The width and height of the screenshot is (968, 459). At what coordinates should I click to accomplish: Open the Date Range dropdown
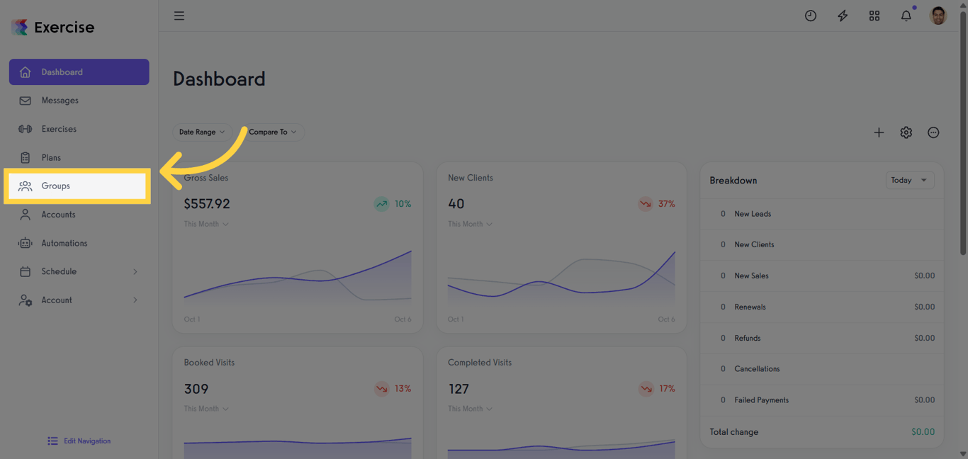pos(202,132)
